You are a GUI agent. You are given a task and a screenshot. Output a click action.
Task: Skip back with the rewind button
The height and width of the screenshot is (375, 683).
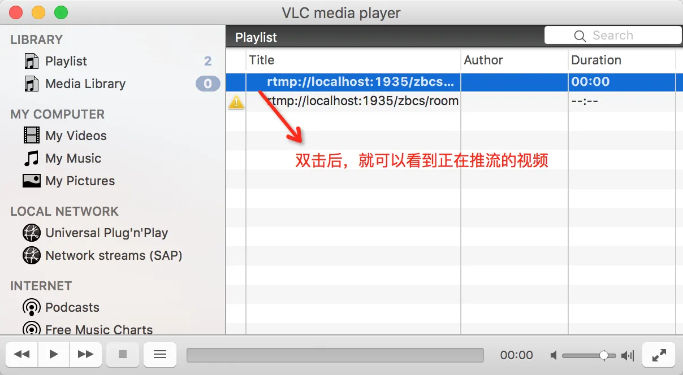pyautogui.click(x=21, y=354)
